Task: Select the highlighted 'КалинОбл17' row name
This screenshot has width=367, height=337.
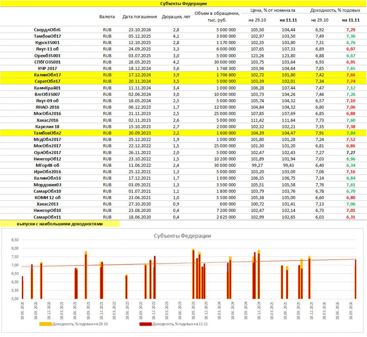Action: coord(47,75)
